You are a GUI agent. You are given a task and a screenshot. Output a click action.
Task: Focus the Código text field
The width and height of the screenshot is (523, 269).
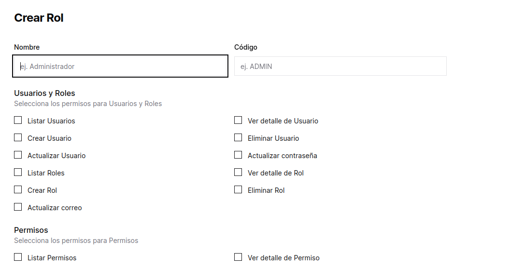[x=340, y=66]
